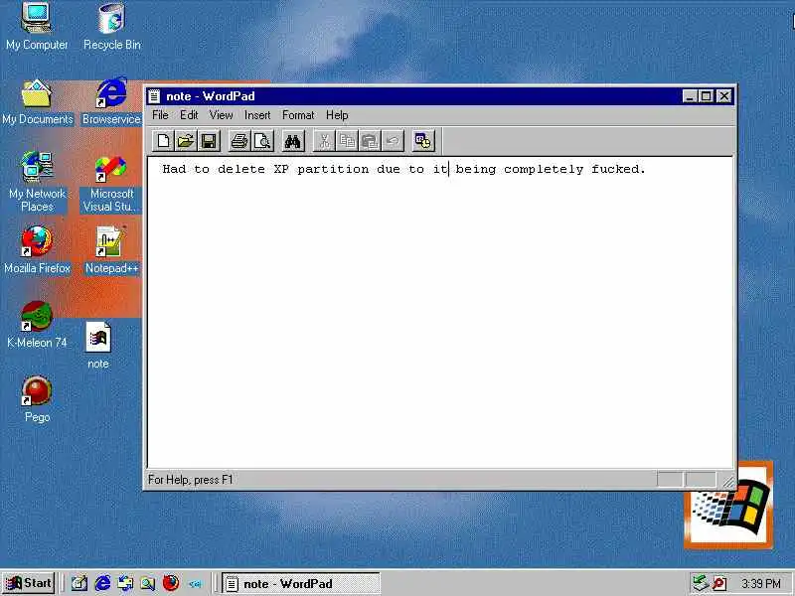
Task: Click the Paste toolbar icon
Action: coord(370,141)
